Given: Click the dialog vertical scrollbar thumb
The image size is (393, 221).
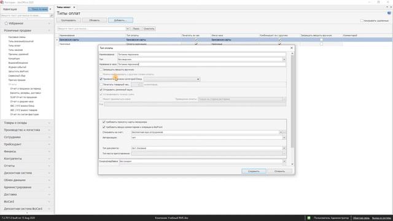Looking at the screenshot, I should (x=292, y=101).
